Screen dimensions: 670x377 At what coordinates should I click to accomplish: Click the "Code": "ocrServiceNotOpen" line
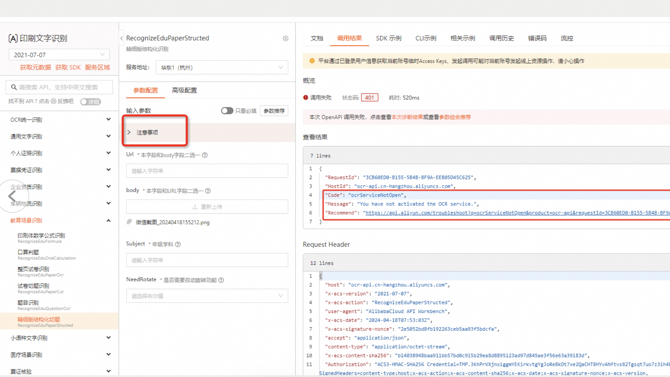[x=365, y=195]
